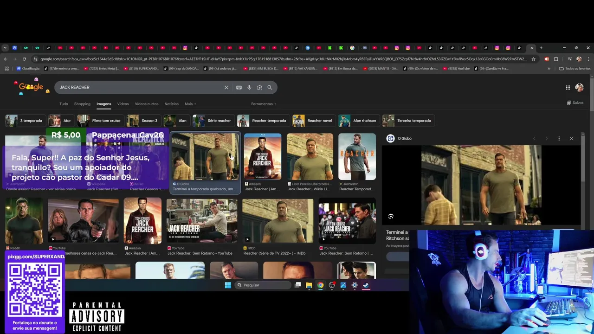Open the Google account avatar menu
The height and width of the screenshot is (334, 594).
pos(579,87)
